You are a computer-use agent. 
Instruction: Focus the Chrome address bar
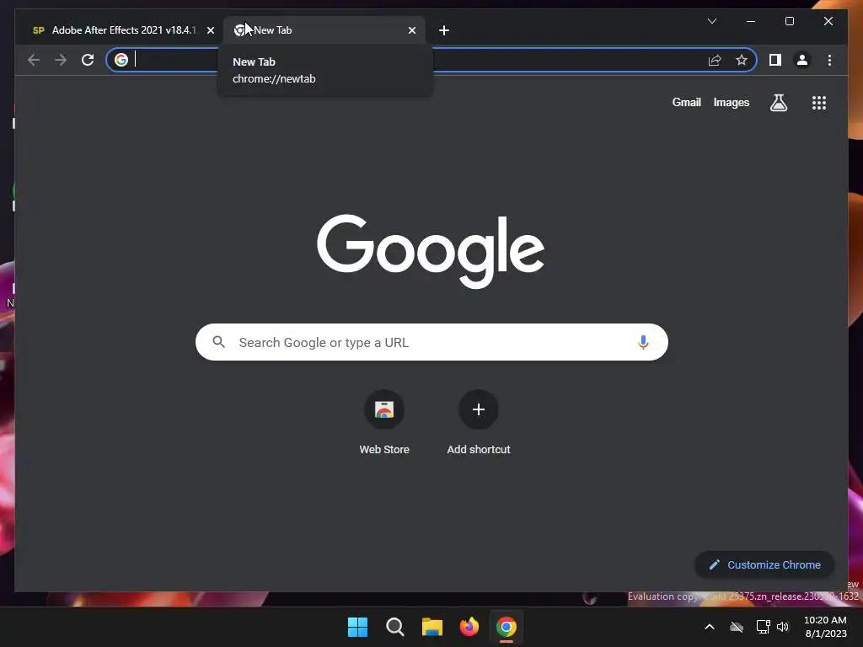click(431, 60)
